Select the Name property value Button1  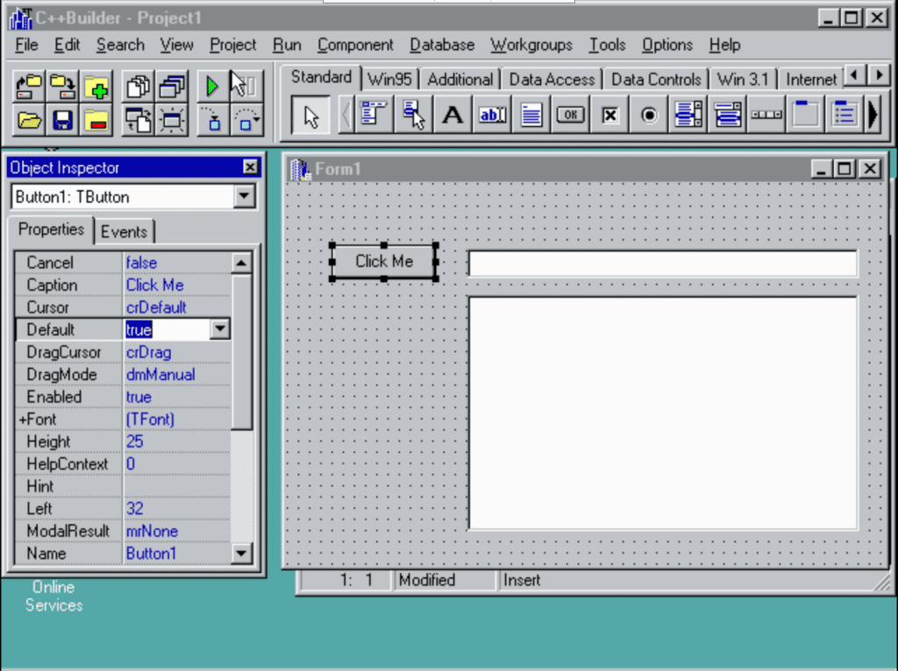[177, 553]
